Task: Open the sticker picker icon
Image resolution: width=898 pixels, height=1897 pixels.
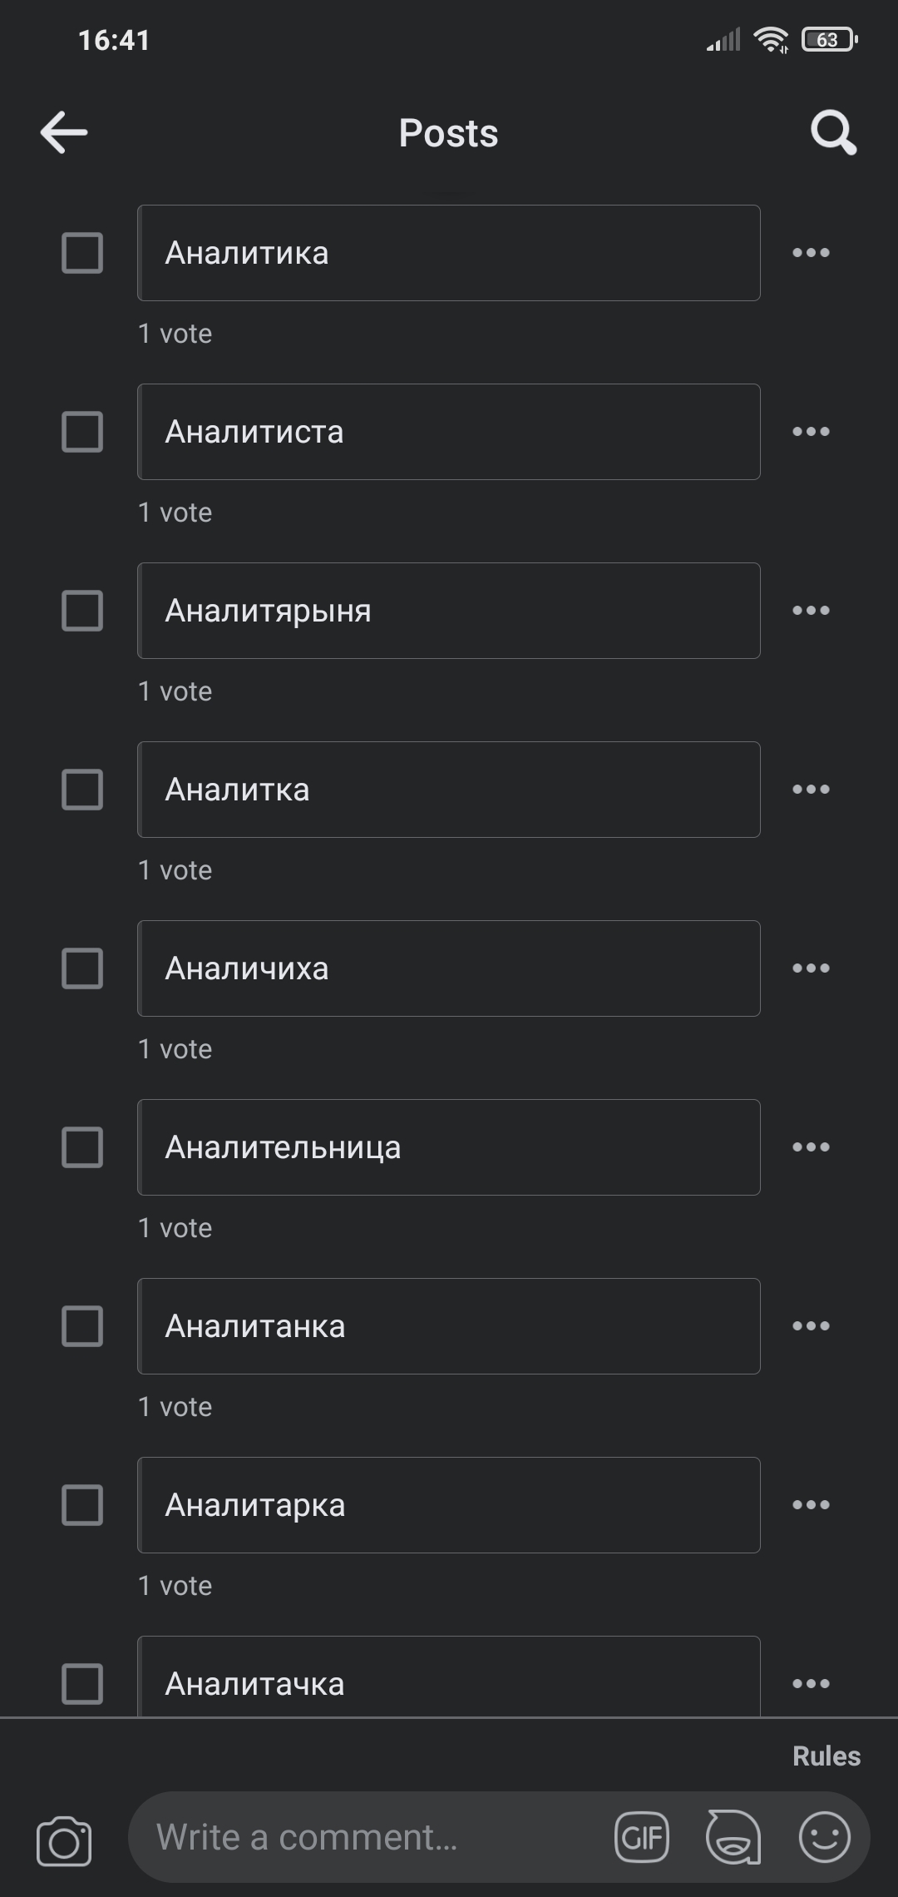Action: coord(733,1837)
